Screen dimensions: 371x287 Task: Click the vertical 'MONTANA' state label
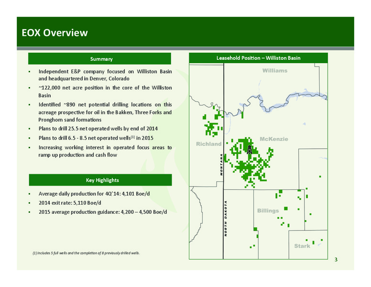[x=221, y=165]
